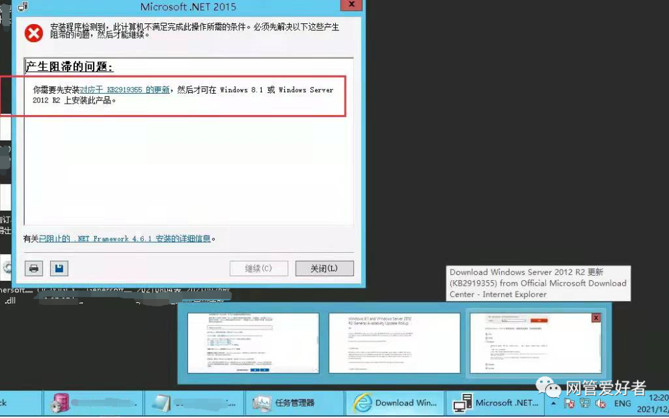Show hidden tray icons arrow

click(x=554, y=403)
